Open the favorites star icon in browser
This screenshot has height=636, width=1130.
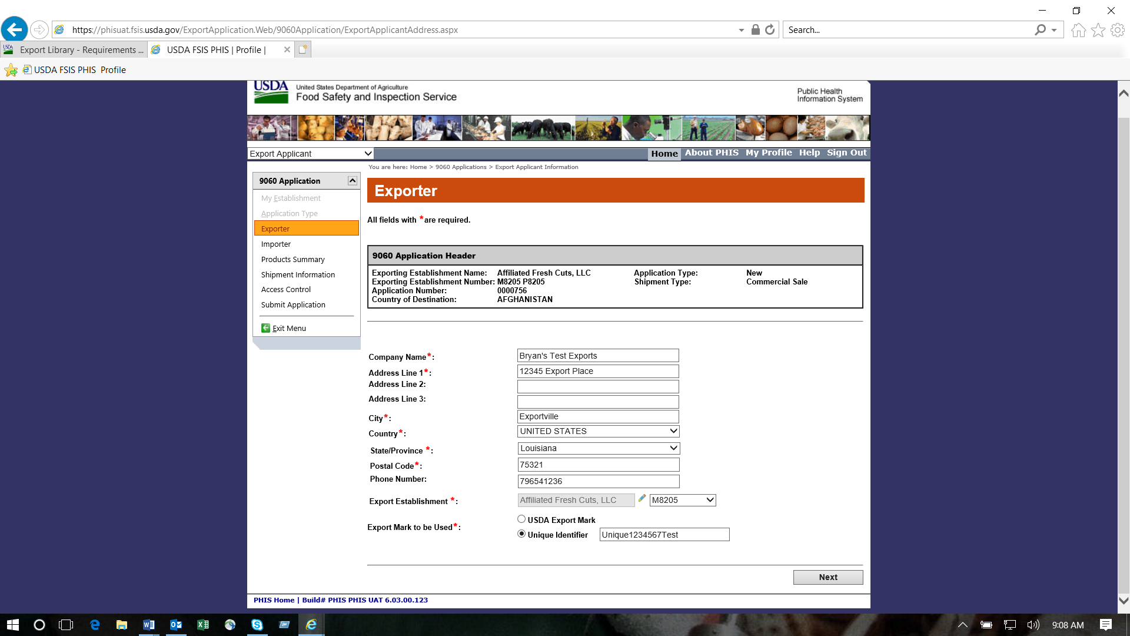(1098, 30)
